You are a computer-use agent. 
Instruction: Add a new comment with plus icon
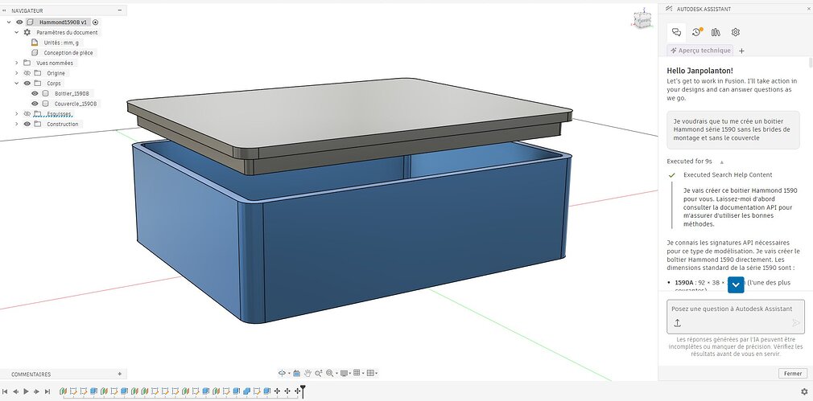coord(120,374)
